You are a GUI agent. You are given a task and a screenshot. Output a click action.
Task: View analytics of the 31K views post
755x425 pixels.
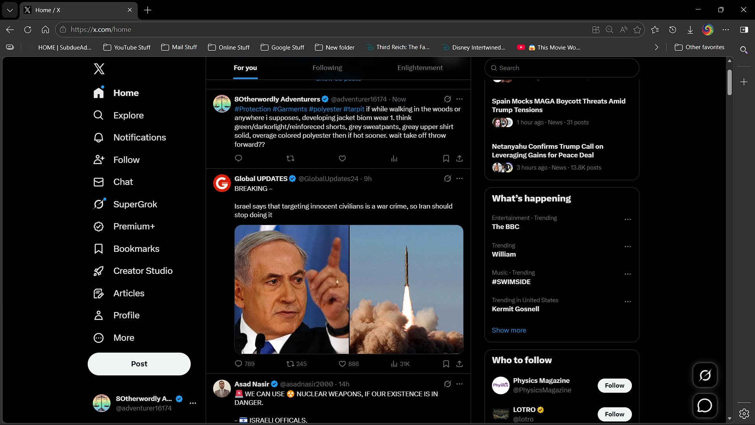pos(394,364)
